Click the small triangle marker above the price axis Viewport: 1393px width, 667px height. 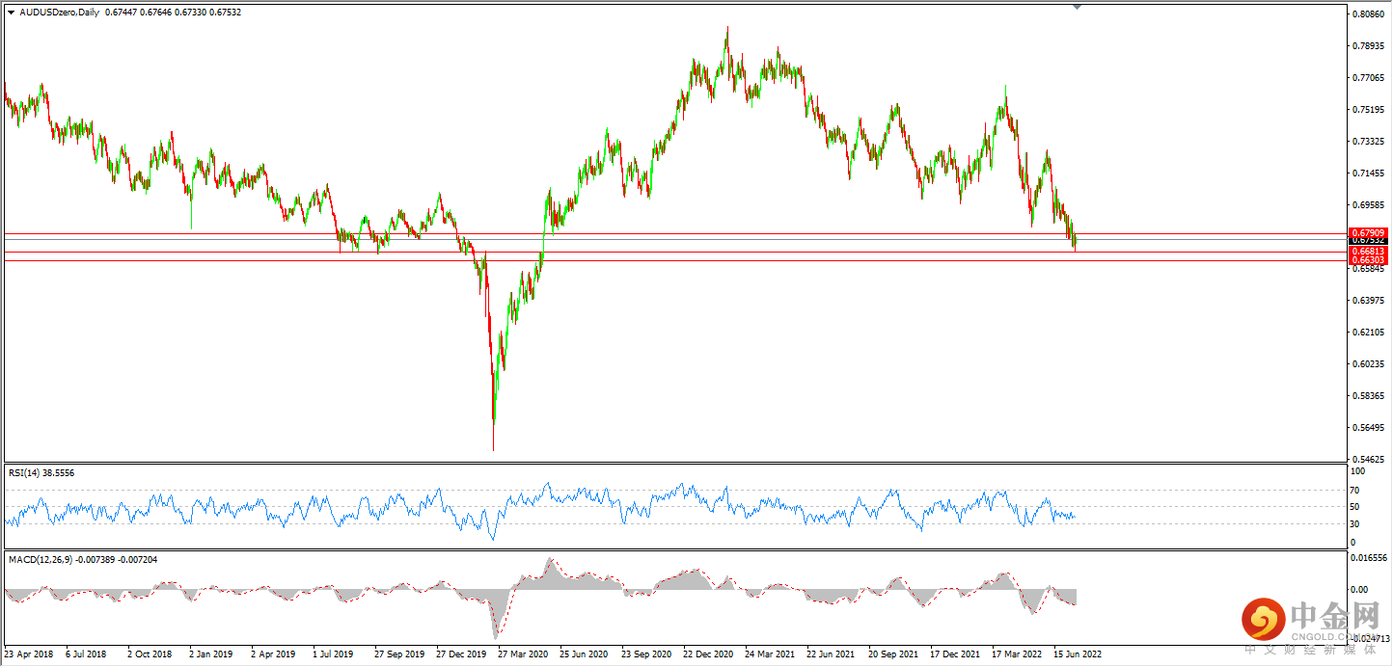pos(1078,6)
